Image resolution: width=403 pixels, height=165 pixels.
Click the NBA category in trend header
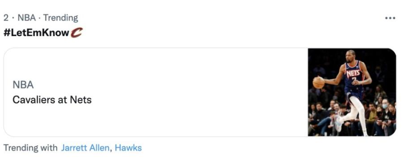tap(26, 18)
